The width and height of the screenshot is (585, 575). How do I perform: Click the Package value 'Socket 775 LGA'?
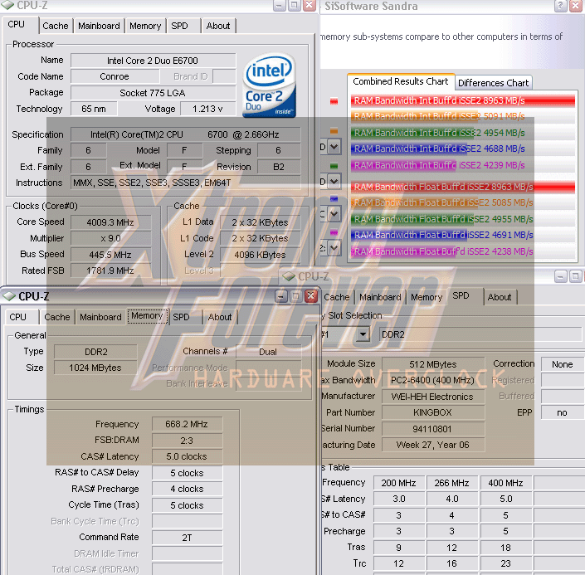pyautogui.click(x=153, y=93)
